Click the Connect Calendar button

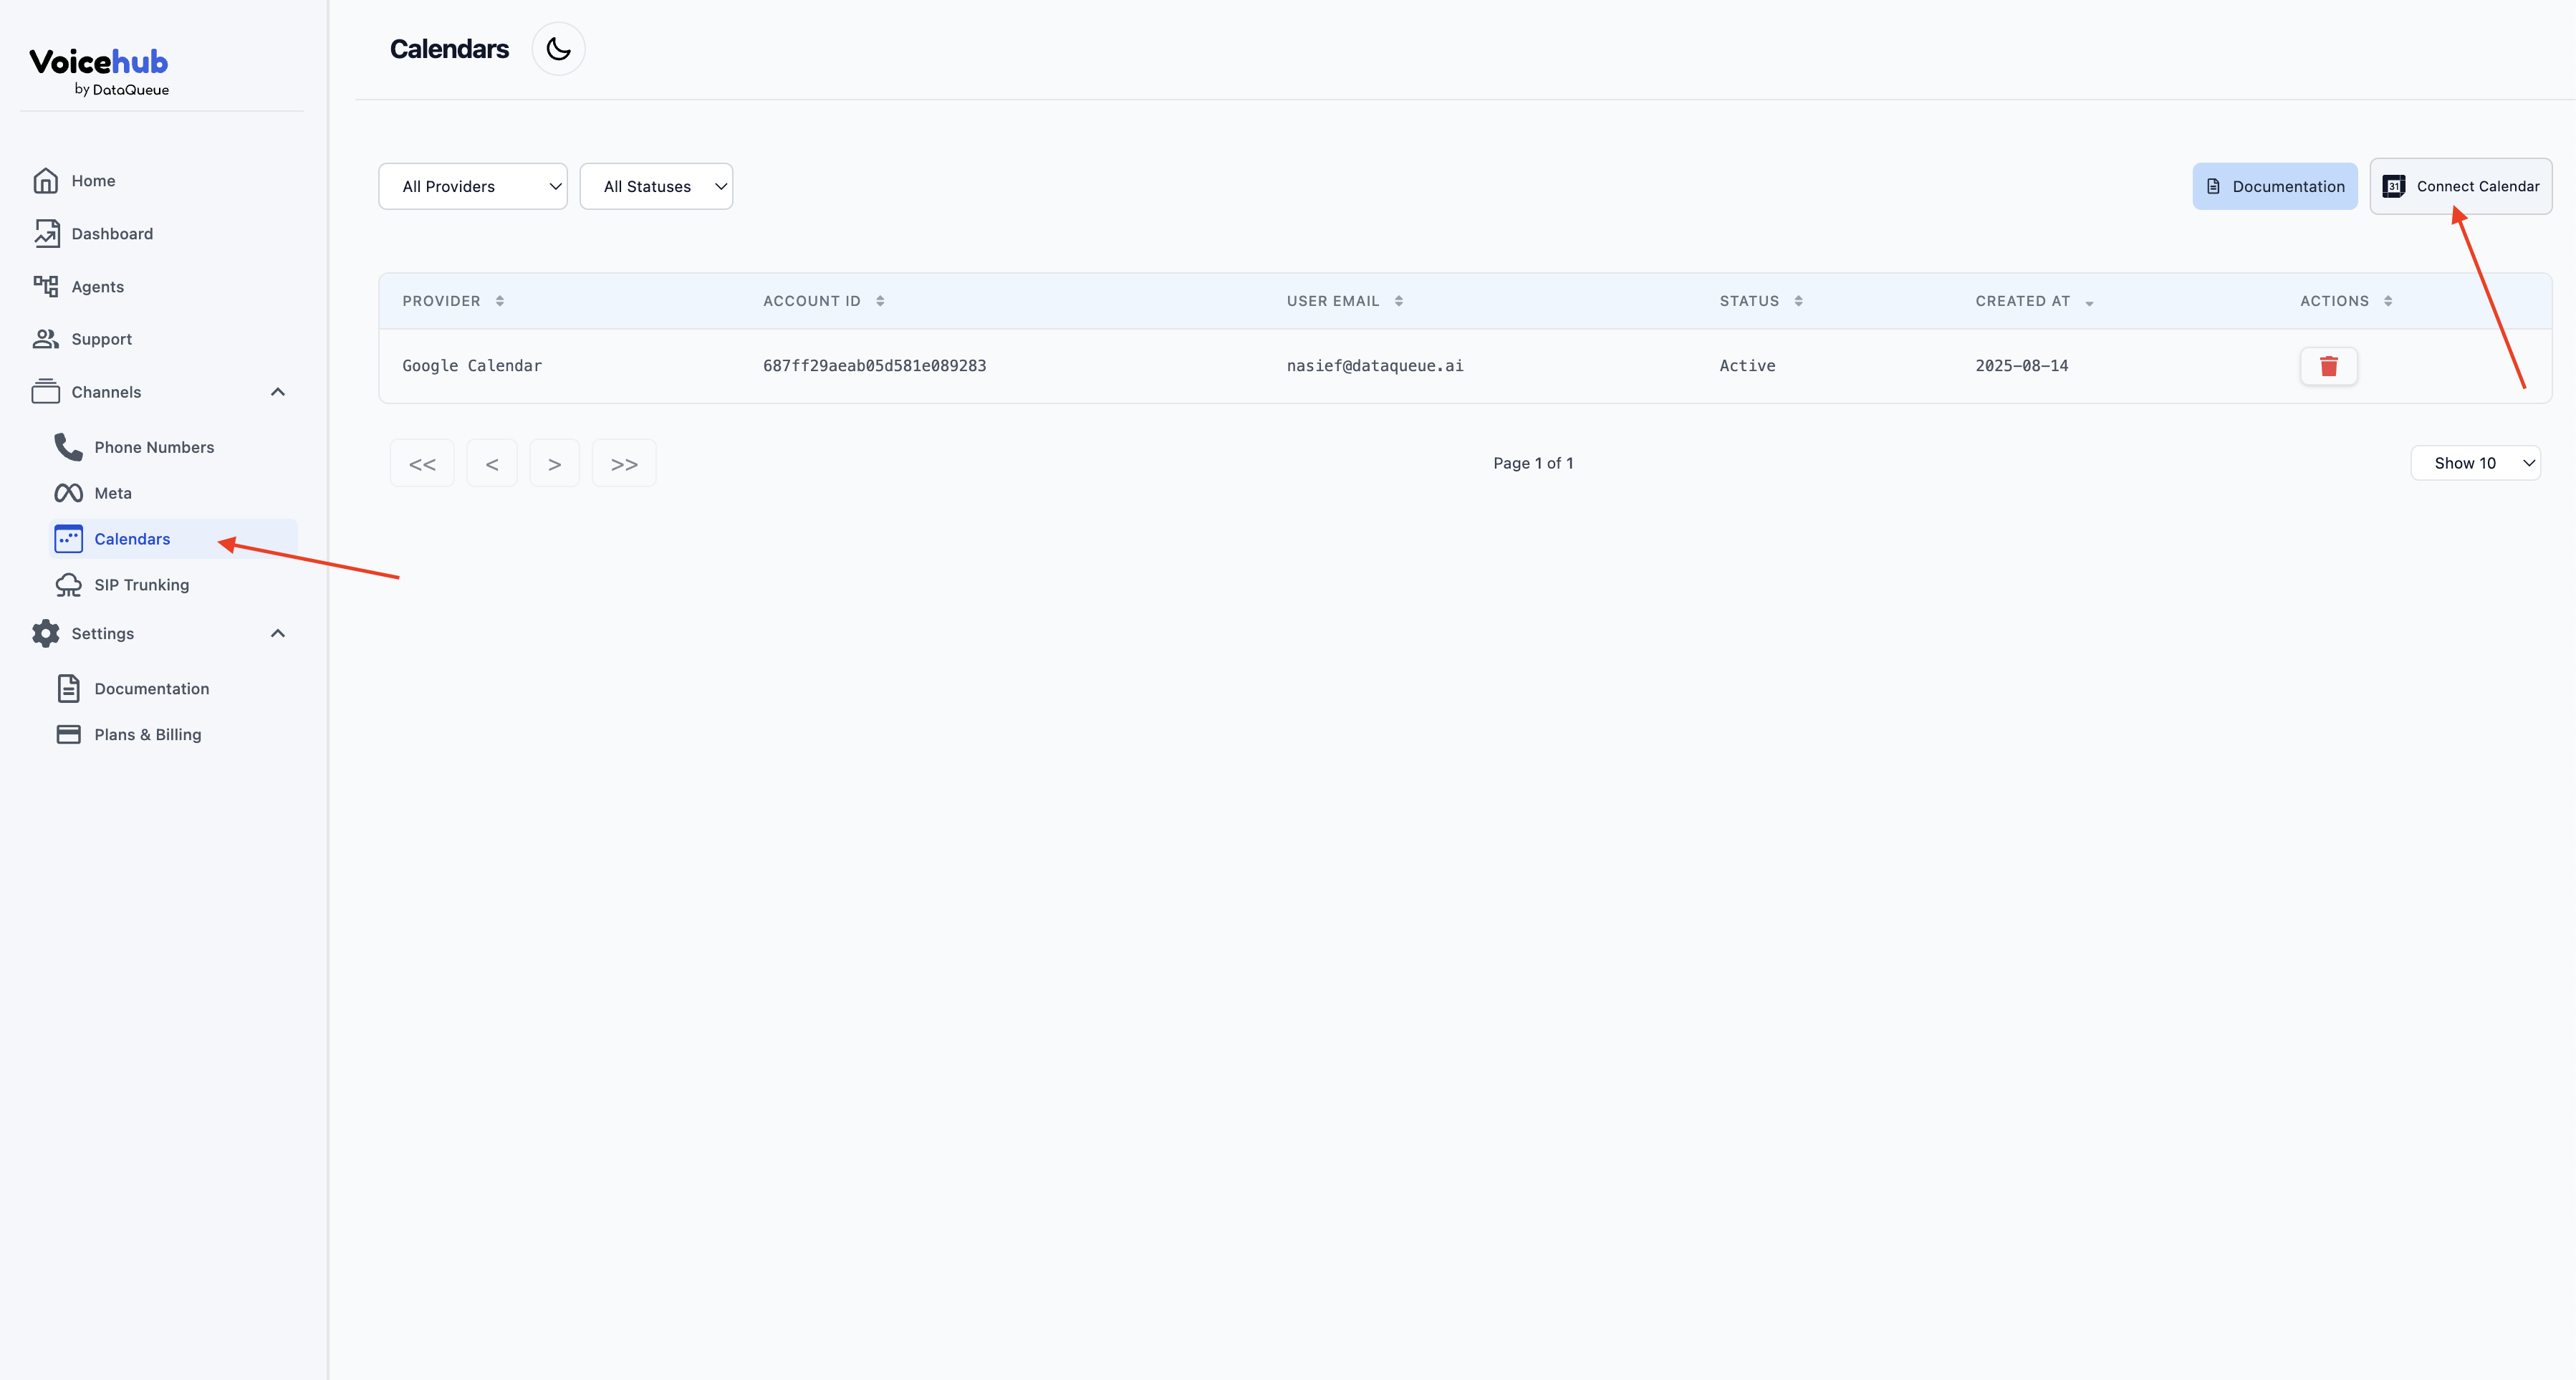[x=2460, y=187]
